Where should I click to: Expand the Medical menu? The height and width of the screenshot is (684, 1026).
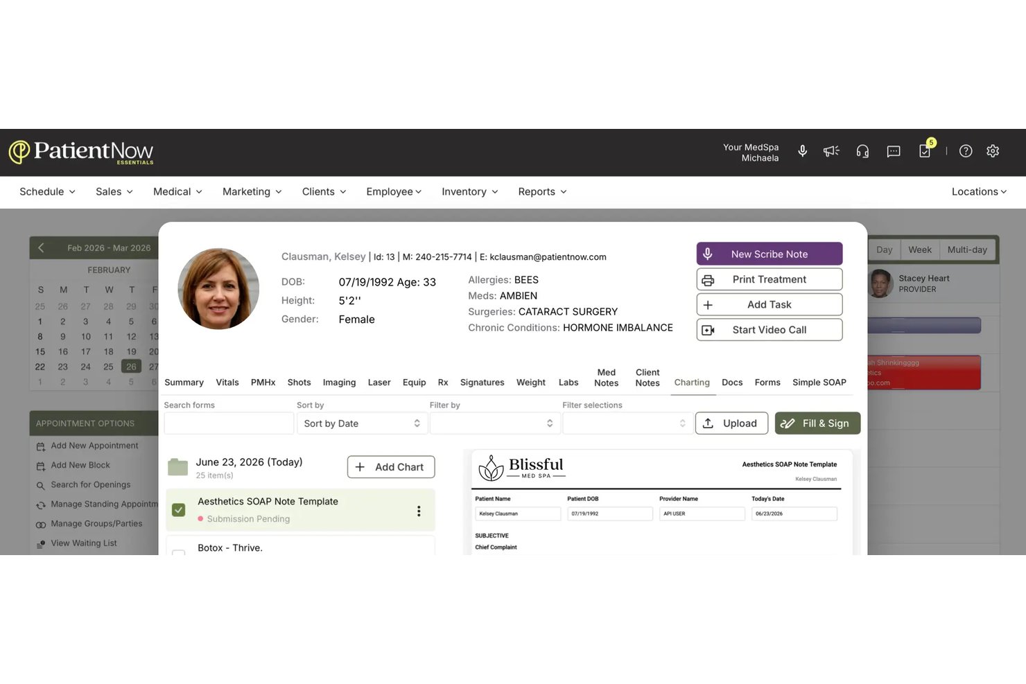(177, 192)
